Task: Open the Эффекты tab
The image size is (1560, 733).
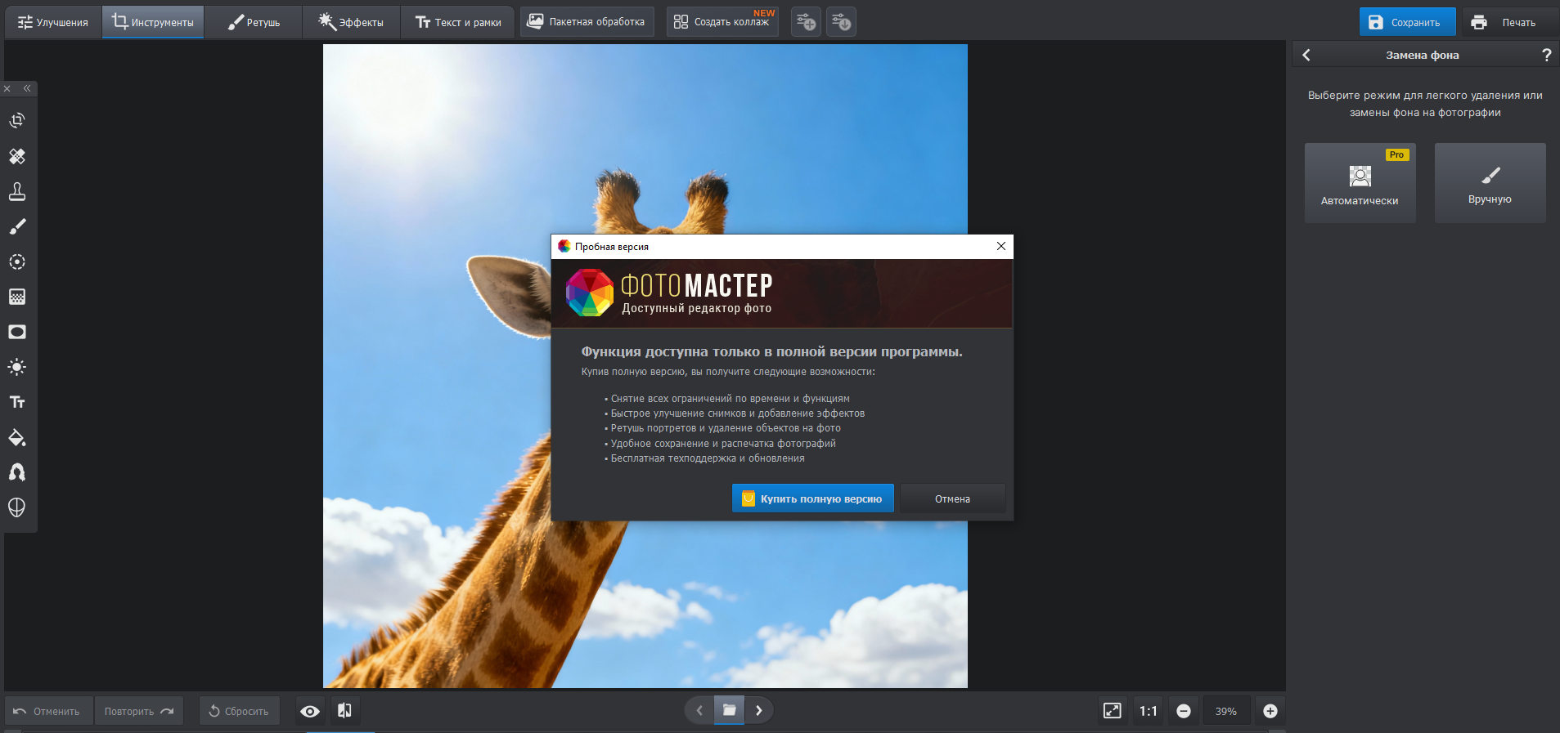Action: click(x=351, y=22)
